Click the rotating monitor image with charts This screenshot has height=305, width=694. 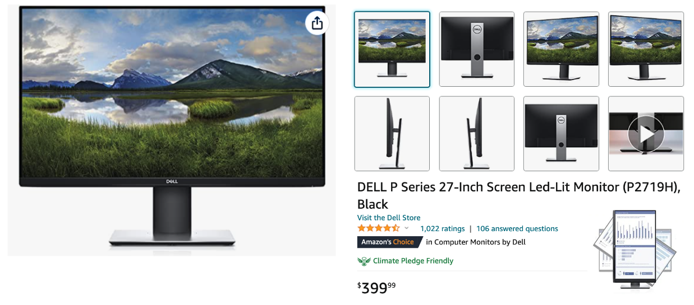click(x=635, y=249)
